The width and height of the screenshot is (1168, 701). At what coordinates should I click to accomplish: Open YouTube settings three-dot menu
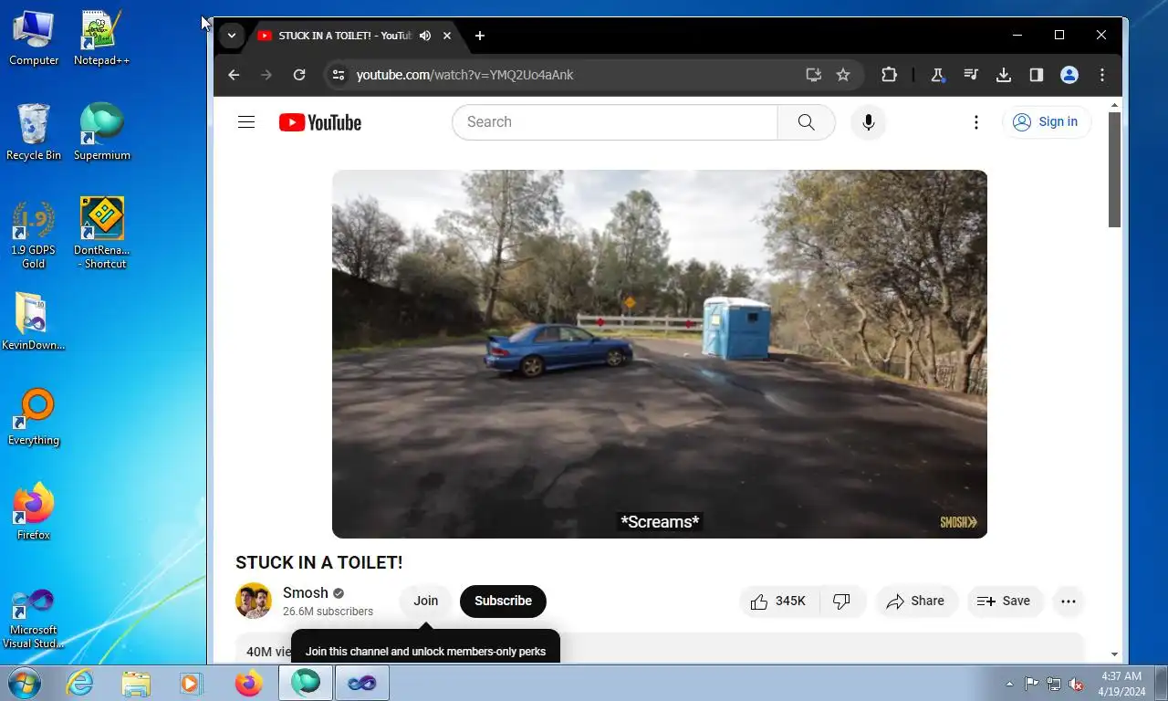[x=976, y=122]
